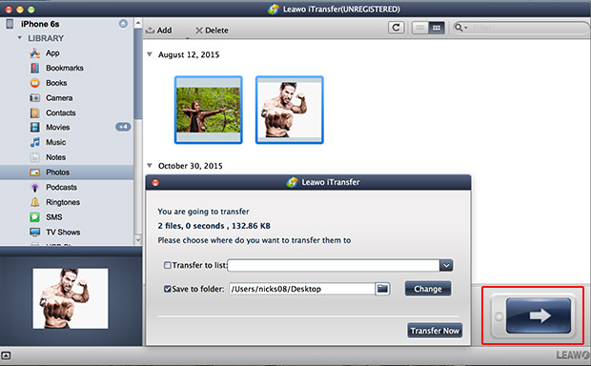
Task: Open folder browse icon next to path
Action: 382,289
